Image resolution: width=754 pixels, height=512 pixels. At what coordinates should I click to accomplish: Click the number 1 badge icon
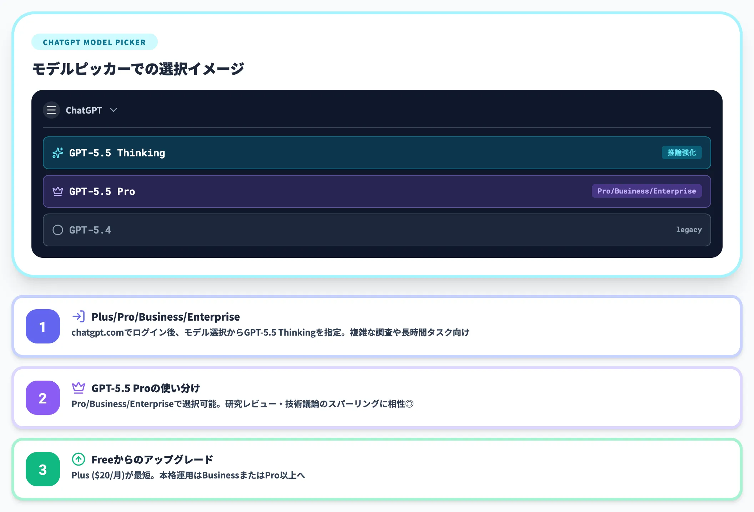pos(42,326)
